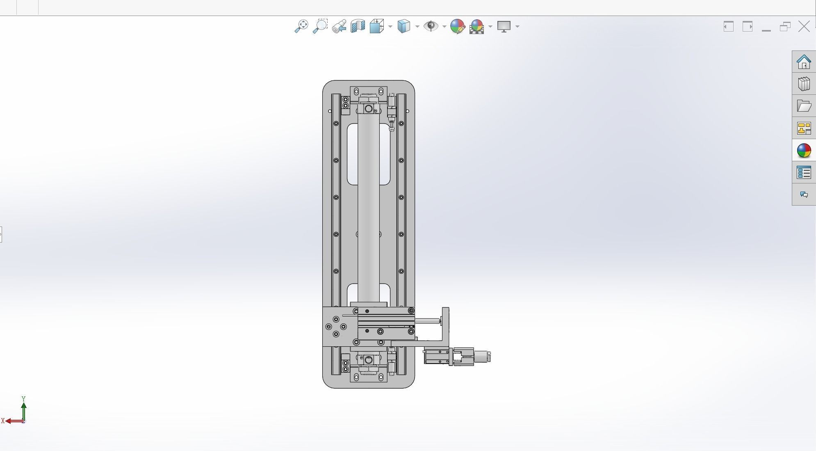This screenshot has height=451, width=816.
Task: Toggle the Hide/Show Items eye icon
Action: (431, 26)
